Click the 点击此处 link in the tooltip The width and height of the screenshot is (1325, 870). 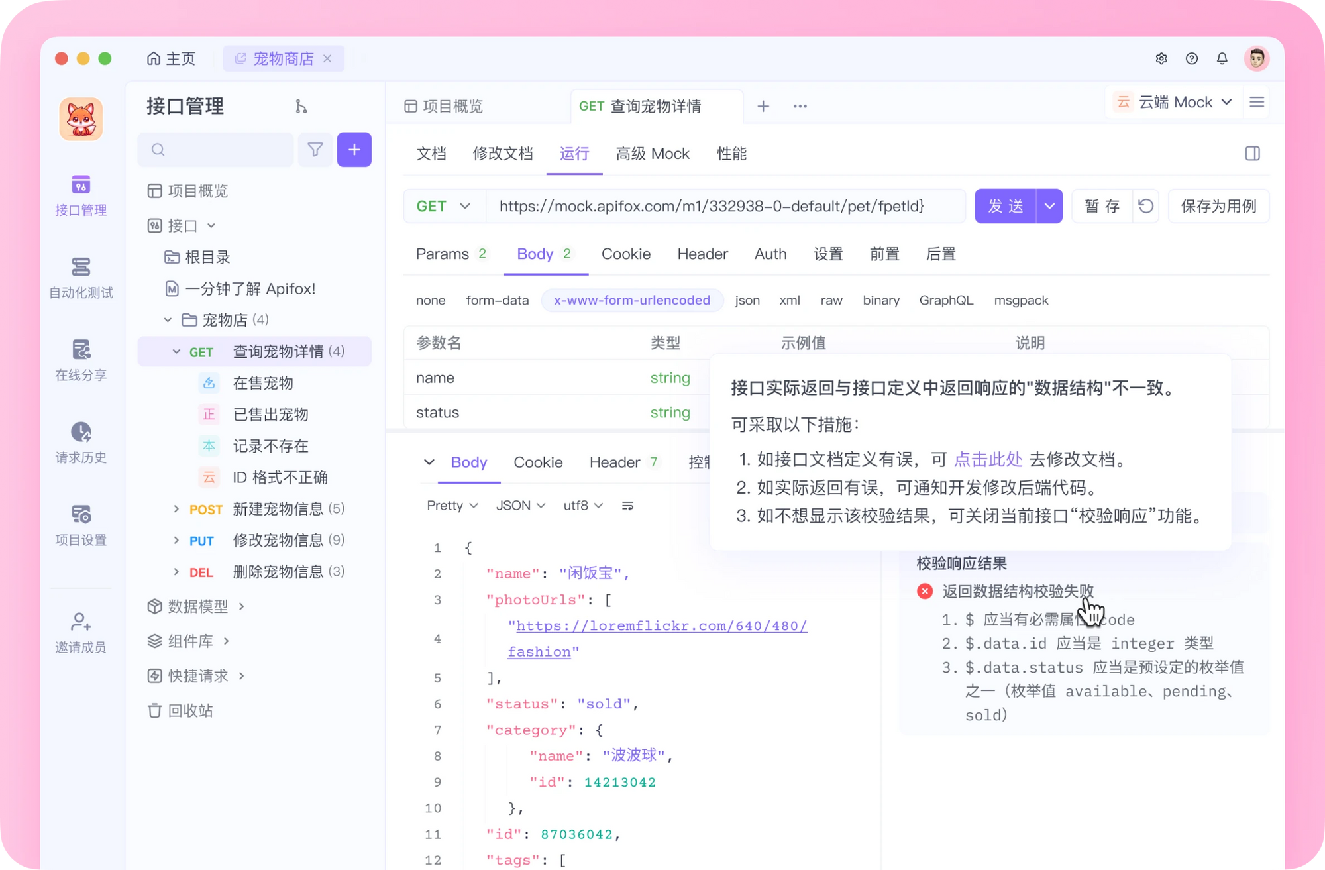[x=988, y=459]
